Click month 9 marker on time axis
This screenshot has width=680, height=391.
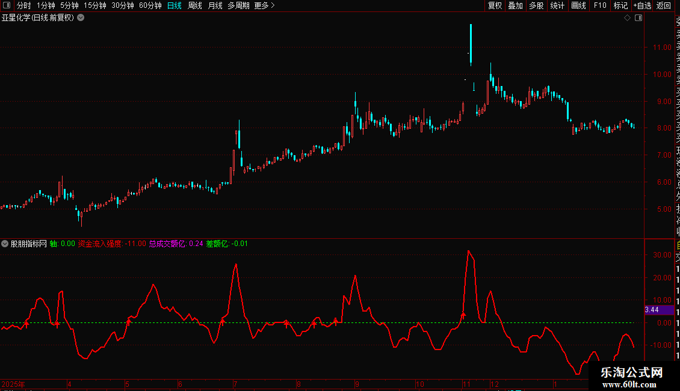357,384
